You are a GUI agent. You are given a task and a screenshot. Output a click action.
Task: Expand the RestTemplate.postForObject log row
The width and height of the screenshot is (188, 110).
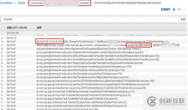(2, 77)
